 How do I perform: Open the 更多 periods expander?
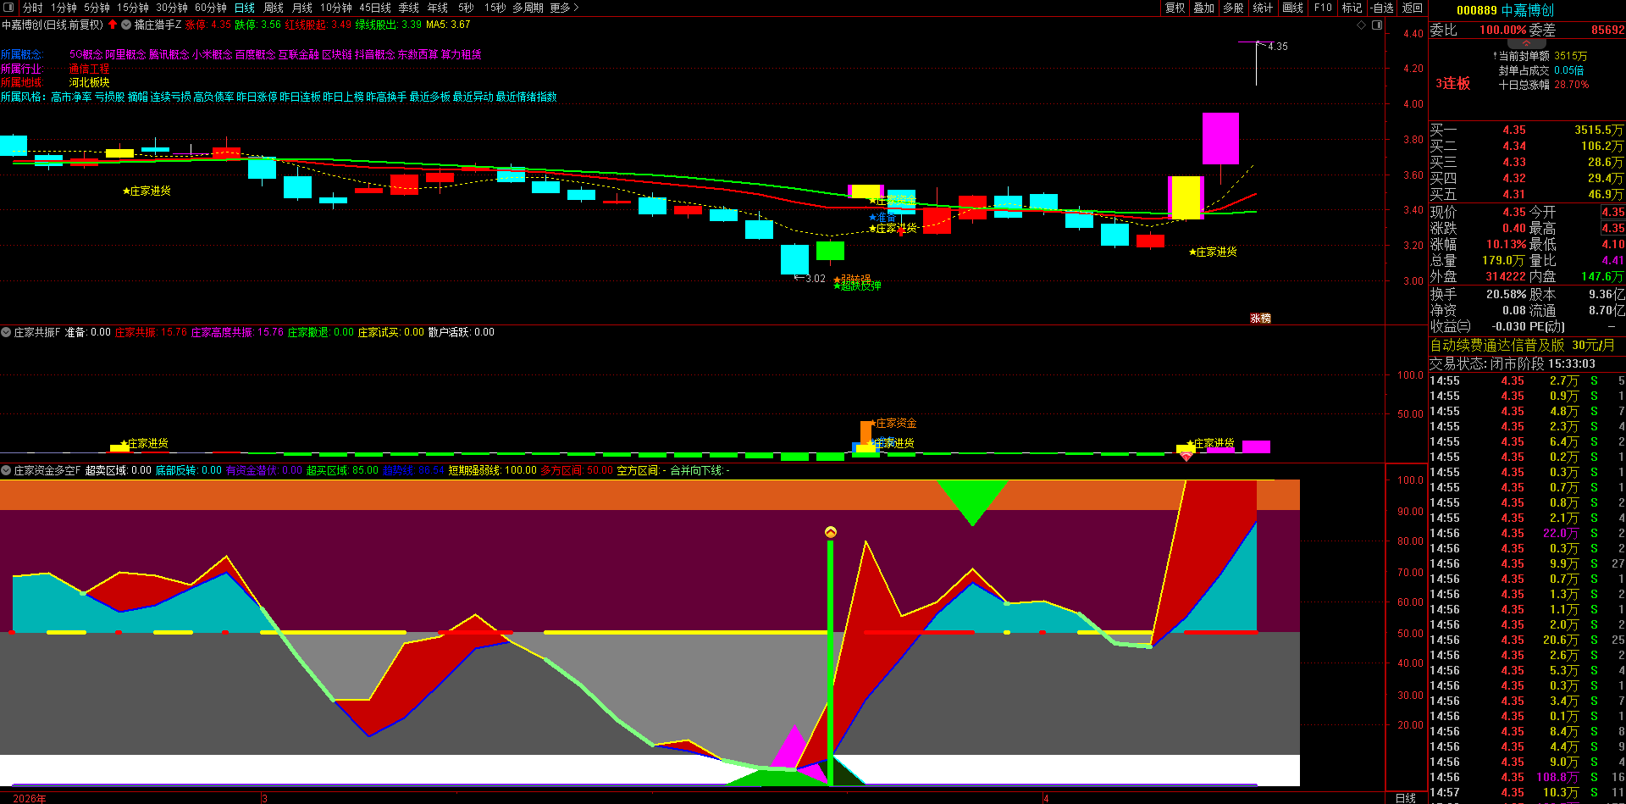564,8
